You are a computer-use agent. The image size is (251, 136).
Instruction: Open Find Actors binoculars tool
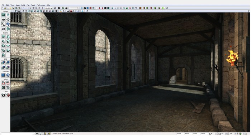(55, 8)
